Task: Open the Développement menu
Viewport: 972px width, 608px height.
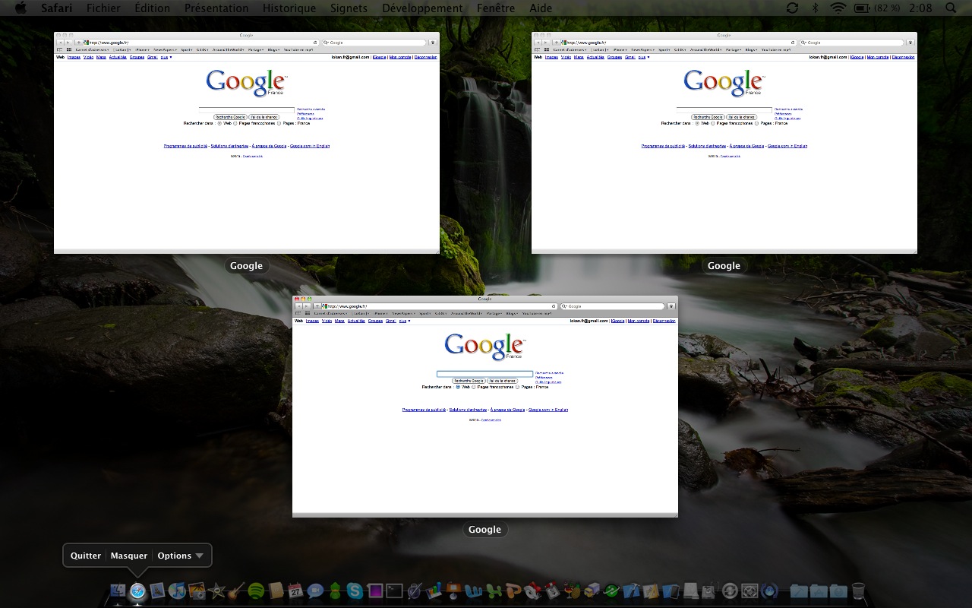Action: 422,8
